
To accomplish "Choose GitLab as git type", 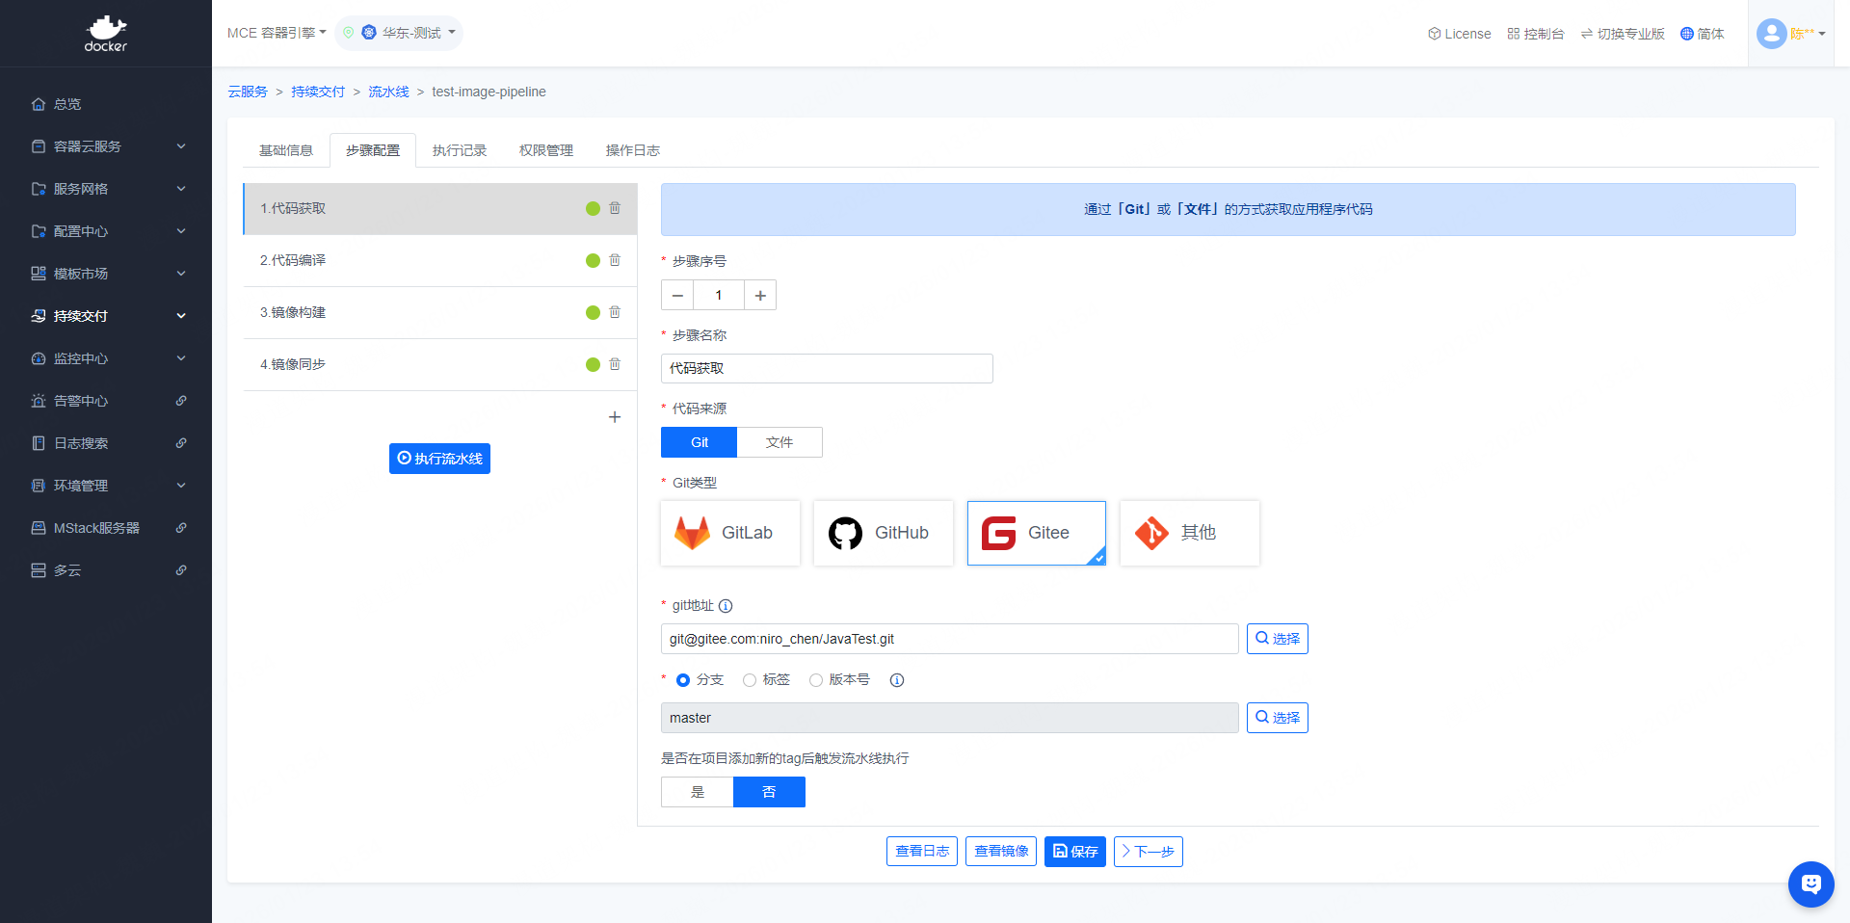I will coord(729,533).
